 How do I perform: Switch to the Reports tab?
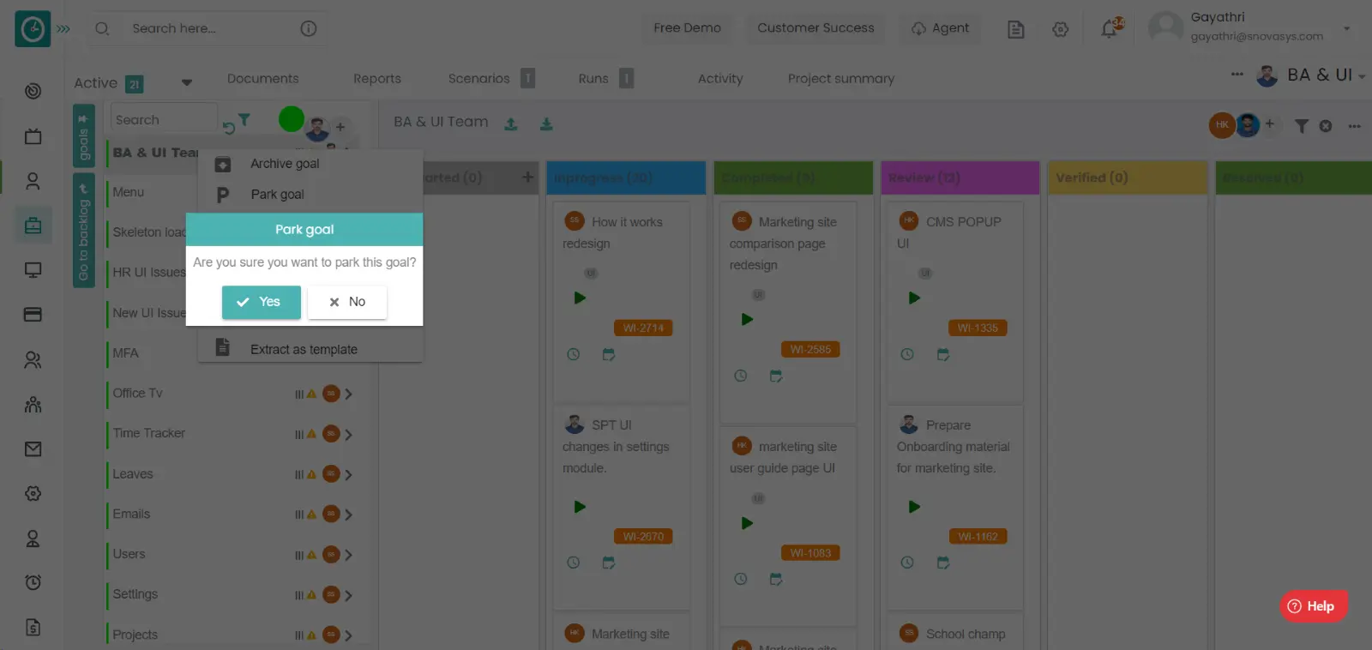tap(377, 78)
